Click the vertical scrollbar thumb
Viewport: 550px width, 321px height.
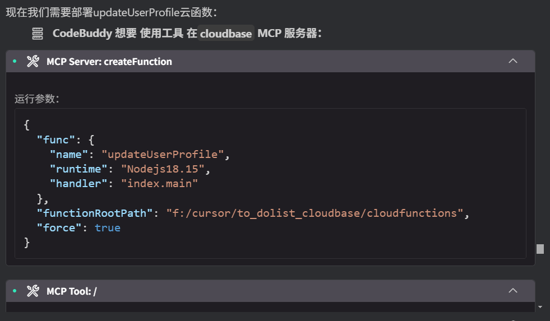click(540, 249)
